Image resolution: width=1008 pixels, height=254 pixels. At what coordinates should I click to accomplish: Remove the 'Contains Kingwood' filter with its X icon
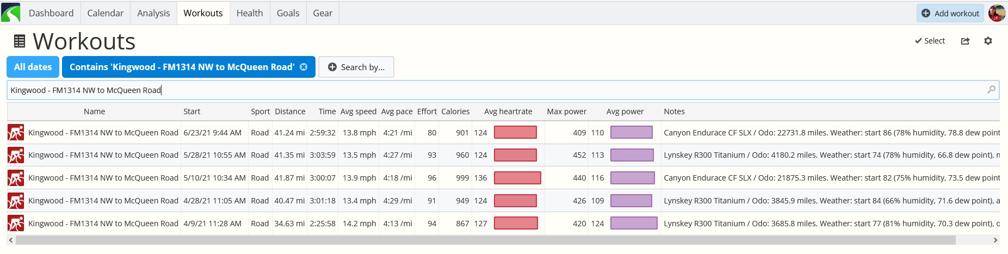(x=304, y=67)
